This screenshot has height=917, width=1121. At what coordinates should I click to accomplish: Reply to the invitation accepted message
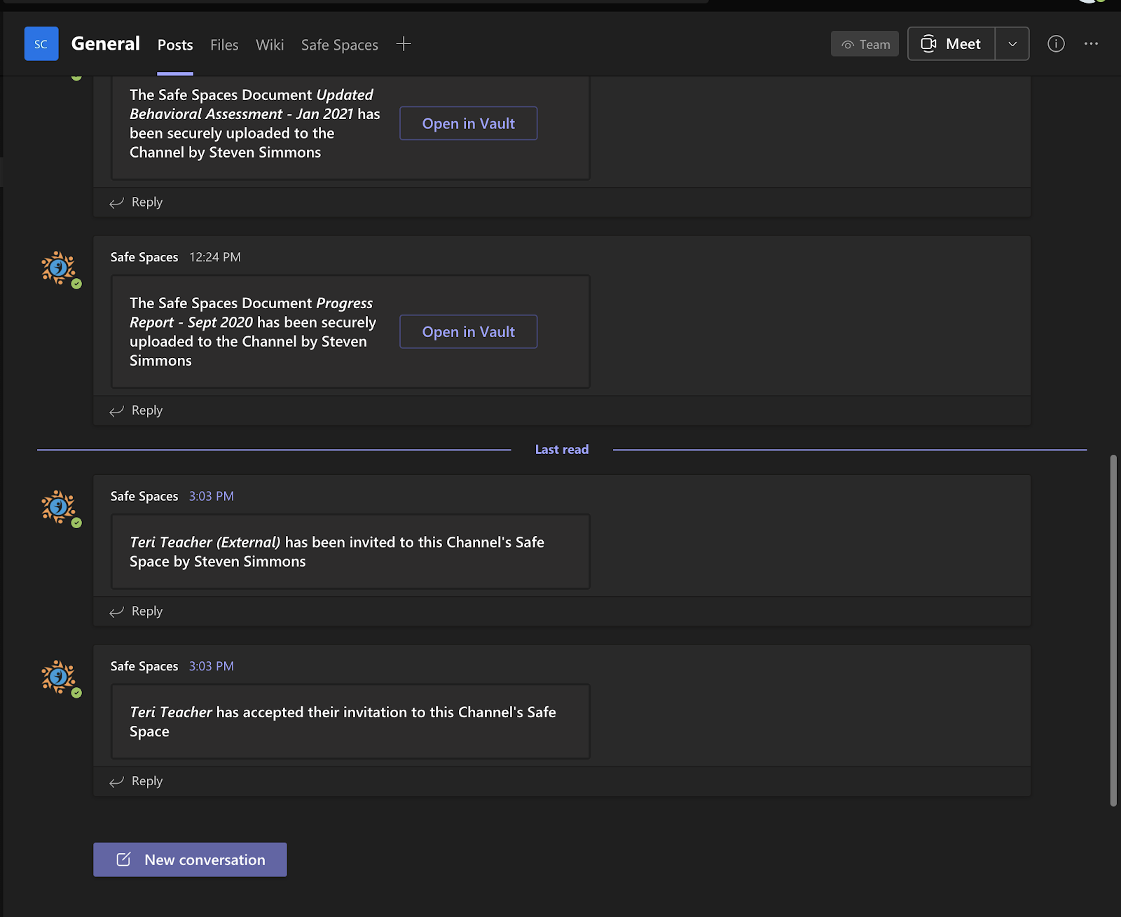click(x=137, y=781)
